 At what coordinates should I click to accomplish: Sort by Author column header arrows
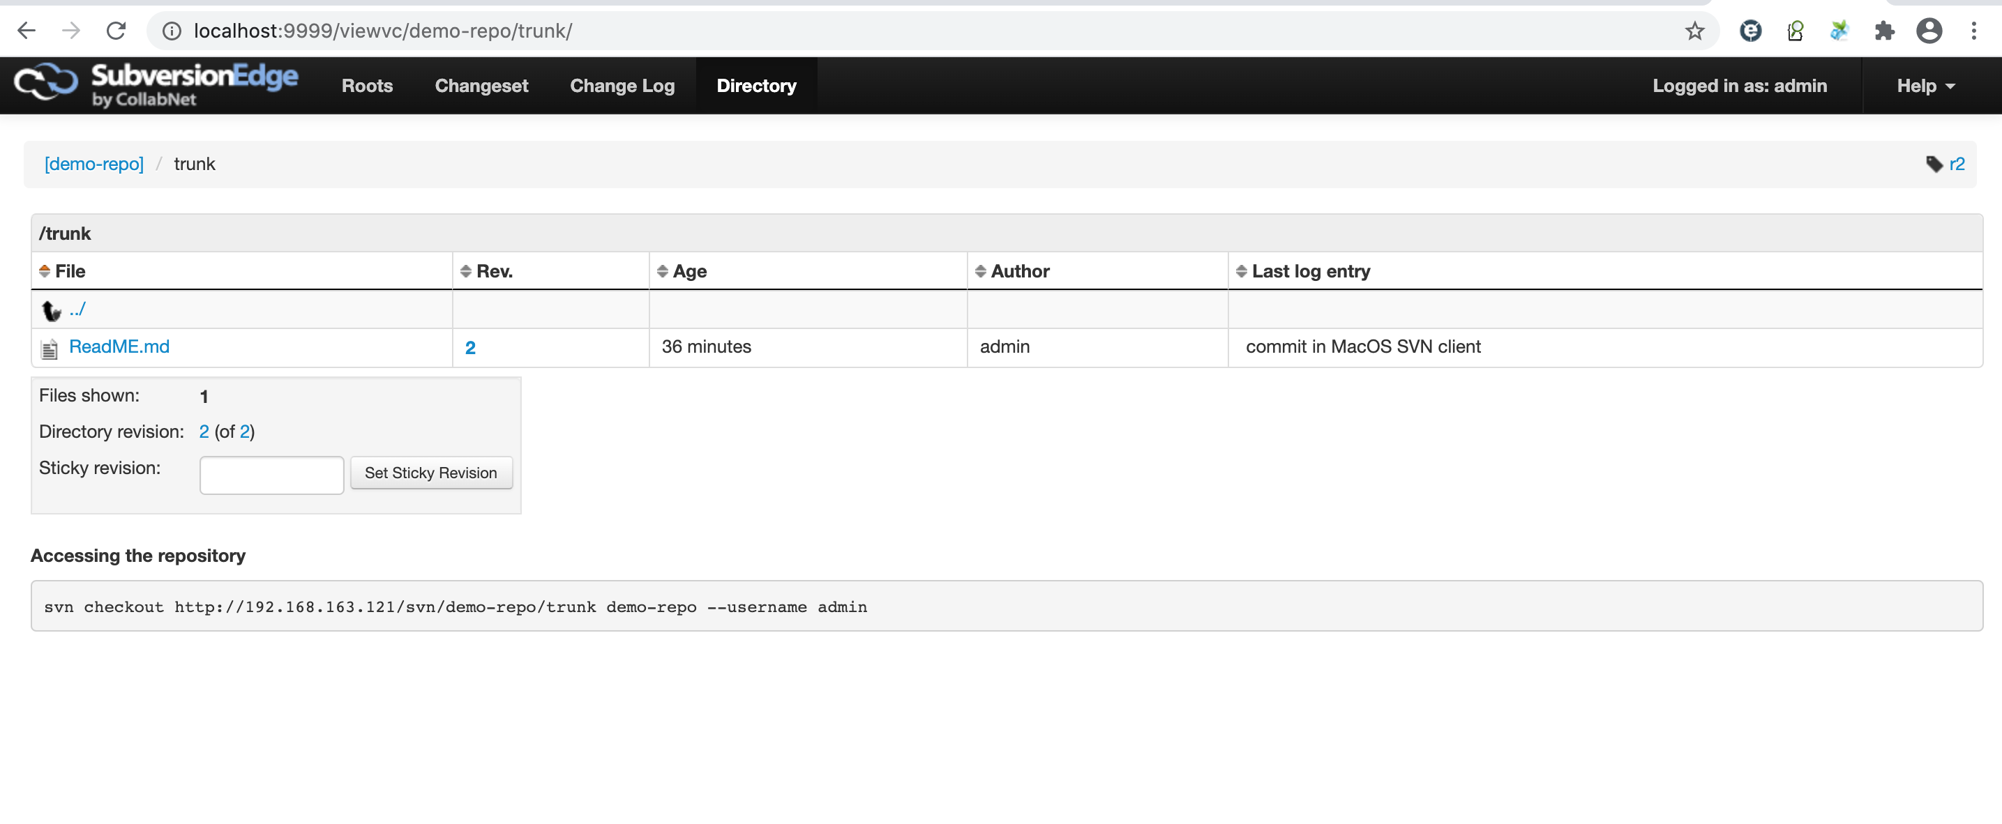[x=981, y=271]
